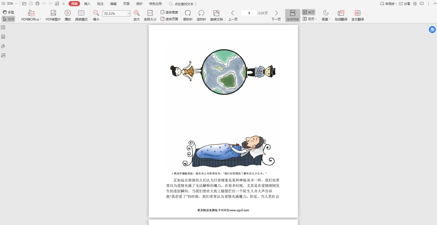Select 适合宽度 fit width option
437x225 pixels.
click(169, 12)
